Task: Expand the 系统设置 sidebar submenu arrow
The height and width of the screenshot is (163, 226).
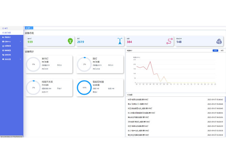Action: coord(21,59)
